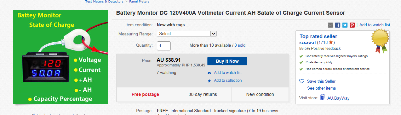Go to Panel Meters breadcrumb category

pos(140,2)
